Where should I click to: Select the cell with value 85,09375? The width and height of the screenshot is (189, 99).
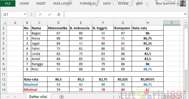pos(148,80)
